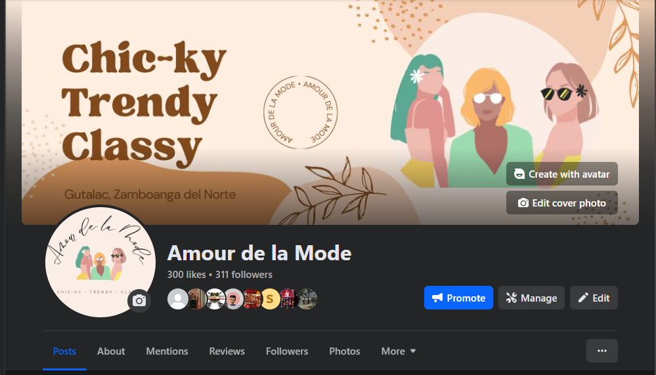Screen dimensions: 656x375
Task: Select the Posts tab
Action: (64, 351)
